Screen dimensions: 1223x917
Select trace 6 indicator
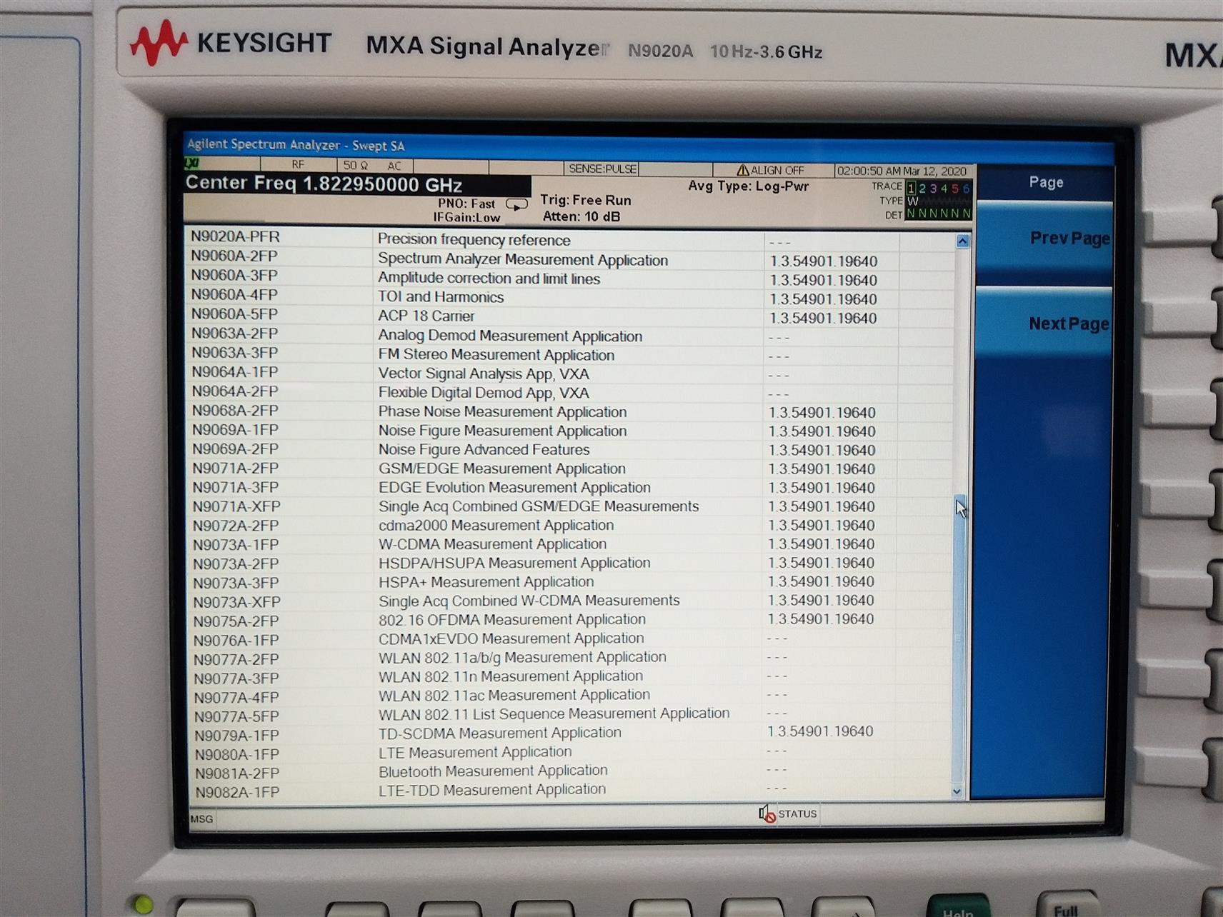[x=966, y=189]
